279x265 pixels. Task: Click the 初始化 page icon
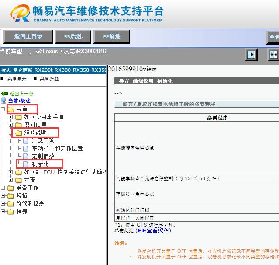tap(26, 164)
